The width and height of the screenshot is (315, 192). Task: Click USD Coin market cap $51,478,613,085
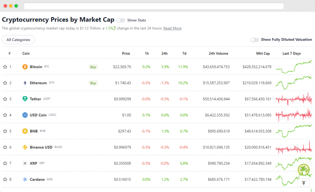(x=258, y=115)
